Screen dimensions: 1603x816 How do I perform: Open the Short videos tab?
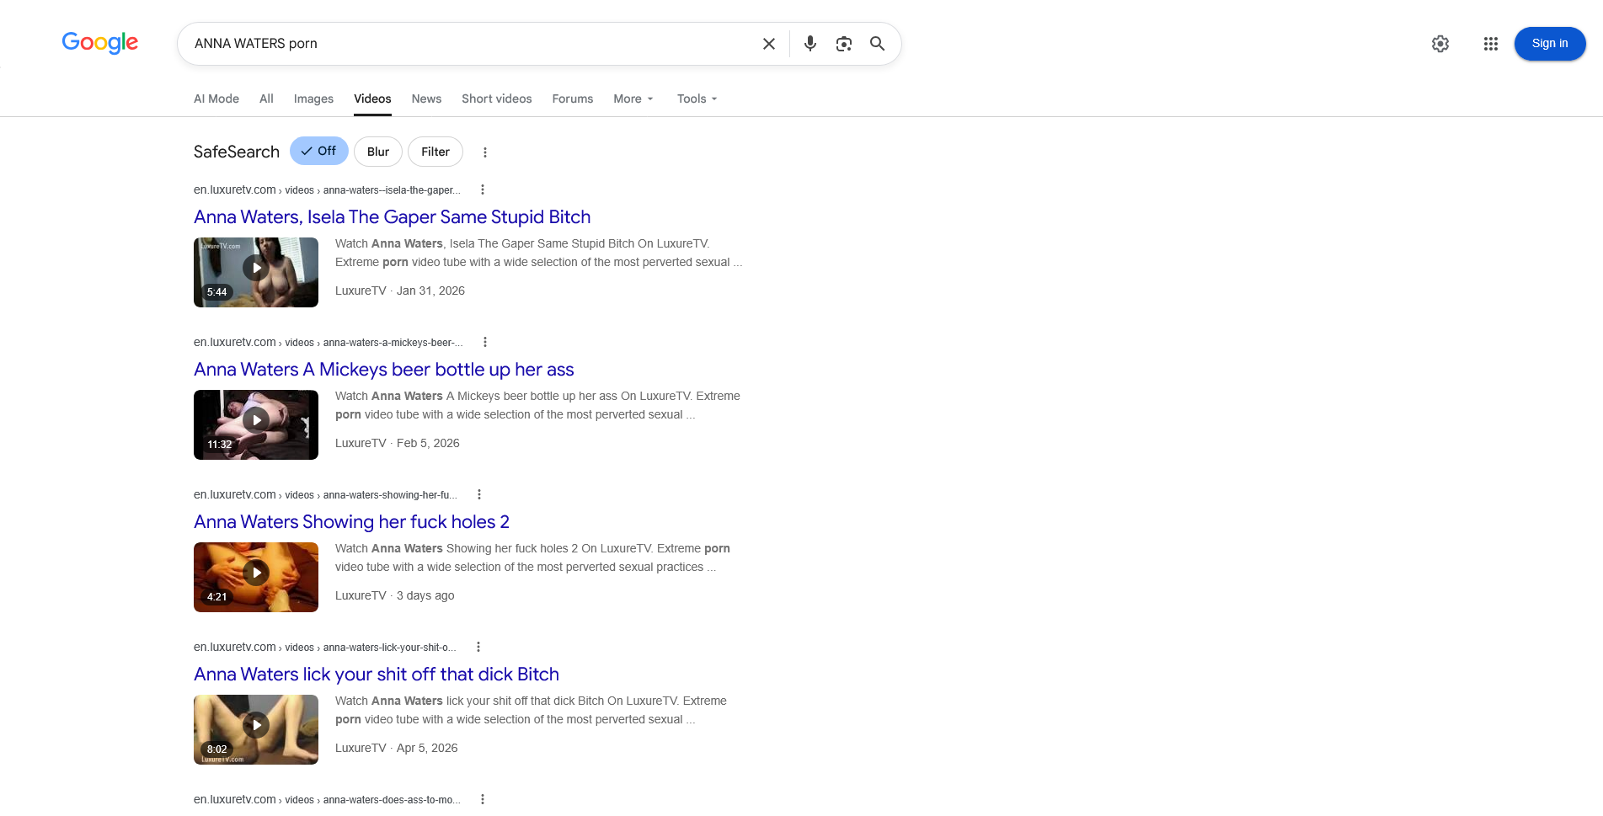497,99
